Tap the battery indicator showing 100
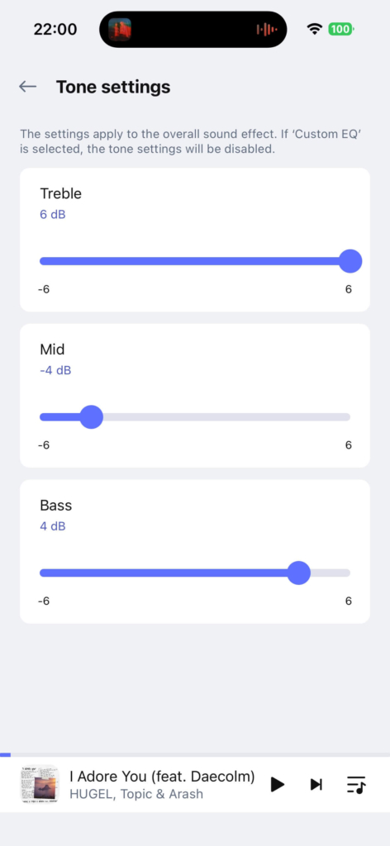Viewport: 390px width, 846px height. coord(341,29)
